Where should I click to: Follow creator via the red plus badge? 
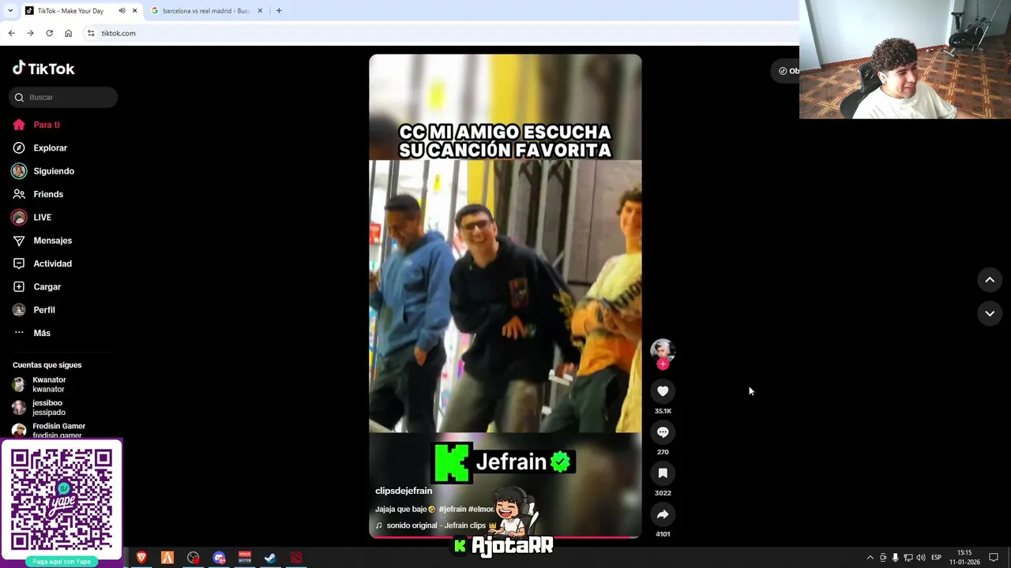pos(663,364)
